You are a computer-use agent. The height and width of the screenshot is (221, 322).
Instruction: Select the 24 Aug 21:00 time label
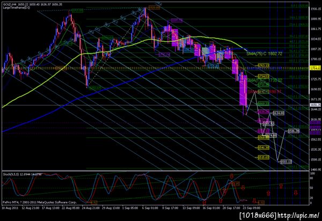(91, 208)
